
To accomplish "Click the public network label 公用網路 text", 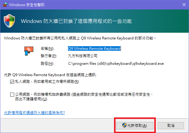I will (x=84, y=97).
